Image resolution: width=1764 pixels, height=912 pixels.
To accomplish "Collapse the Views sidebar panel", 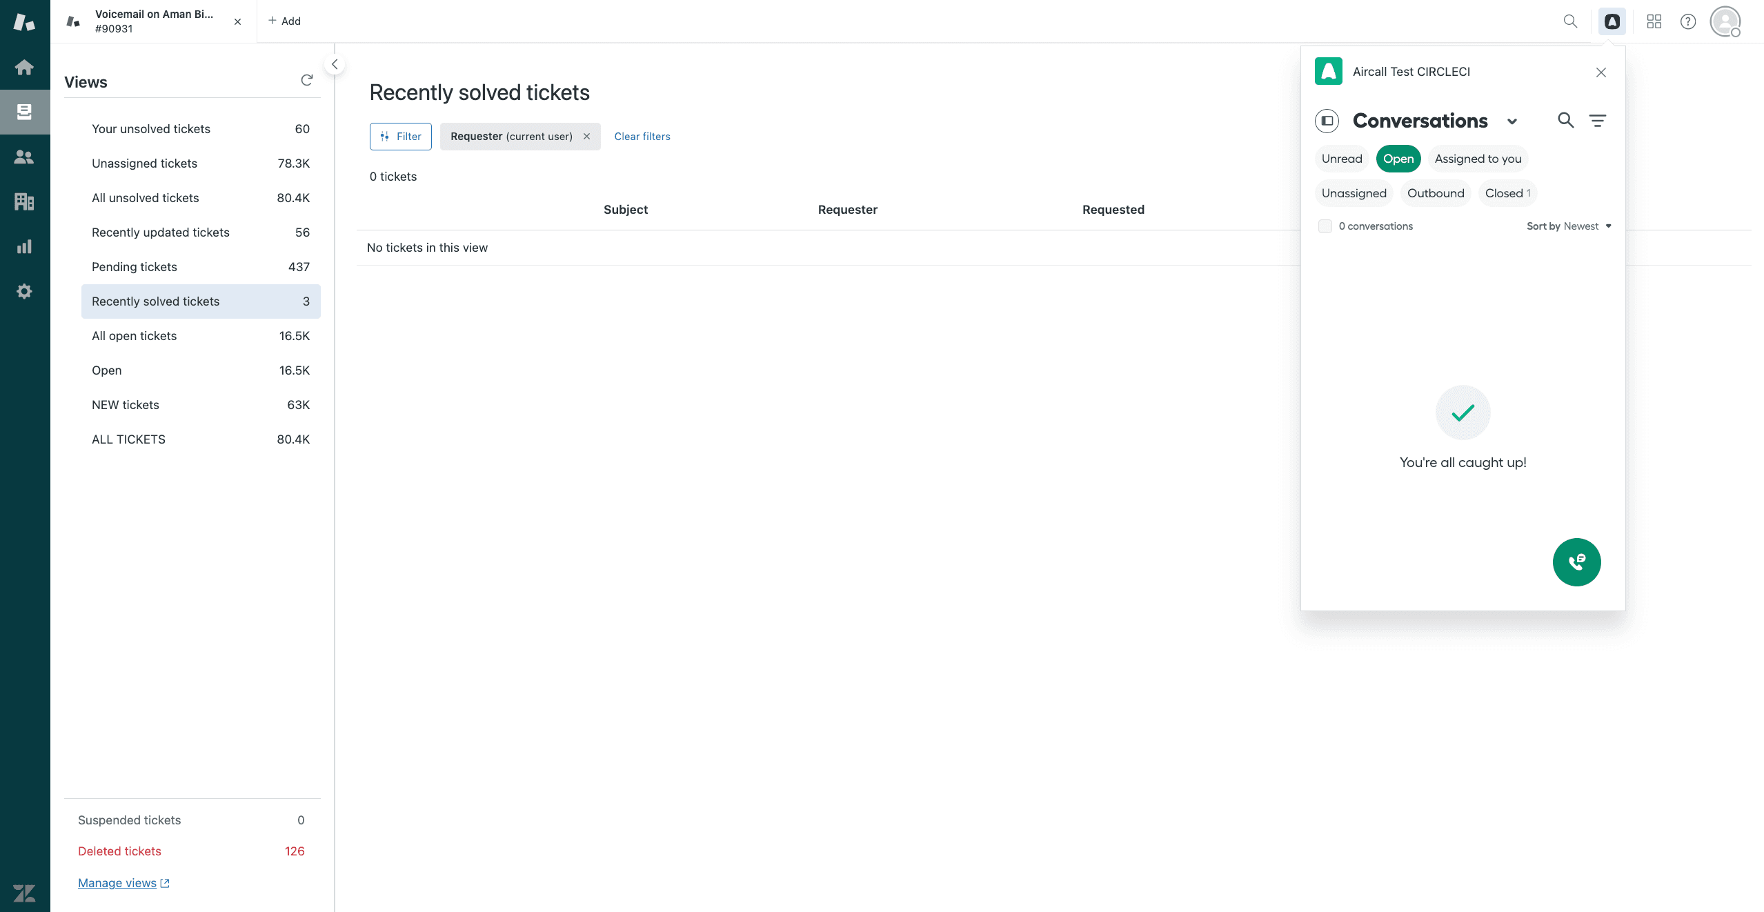I will [334, 63].
